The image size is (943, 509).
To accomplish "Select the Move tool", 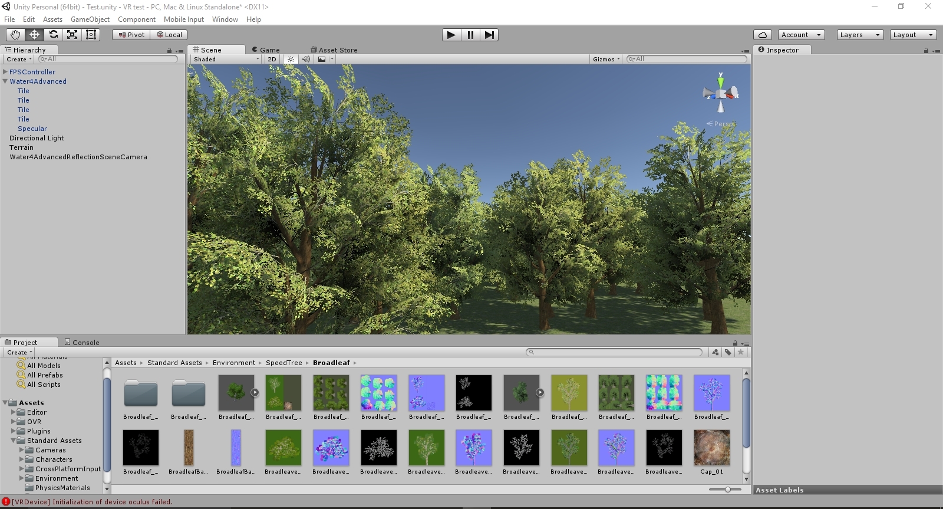I will (34, 35).
